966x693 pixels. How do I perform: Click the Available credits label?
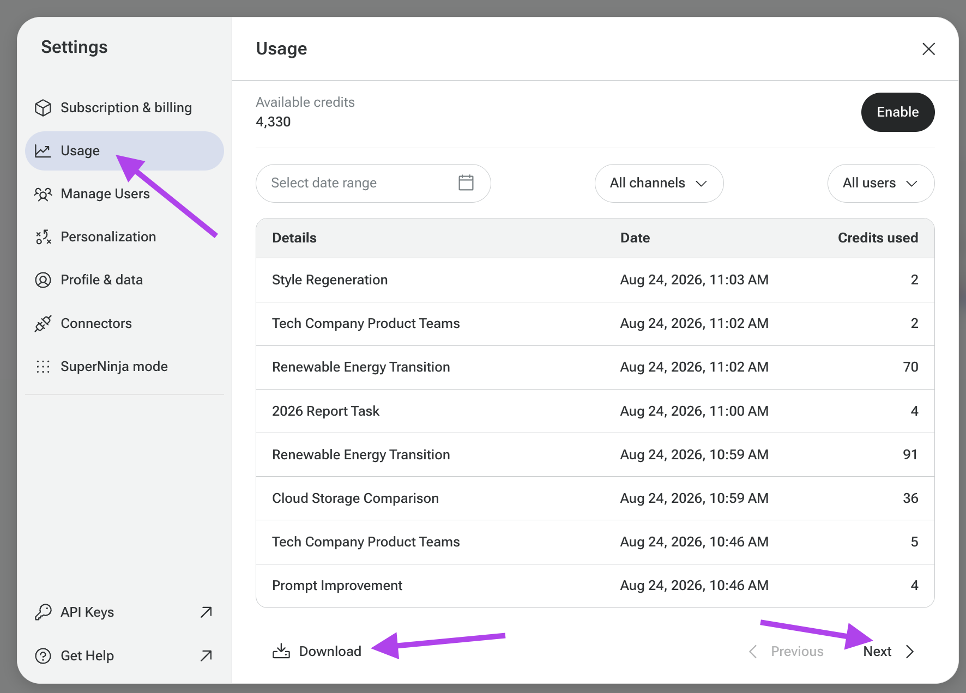coord(305,102)
